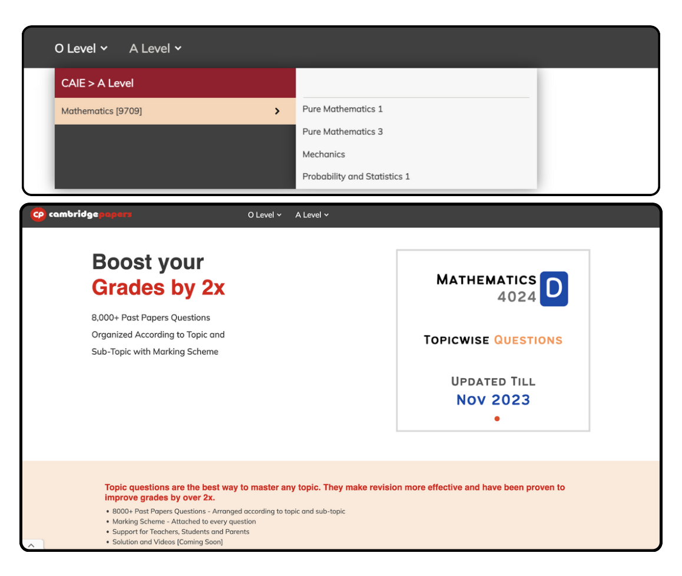Click the red cp logo icon

(38, 215)
